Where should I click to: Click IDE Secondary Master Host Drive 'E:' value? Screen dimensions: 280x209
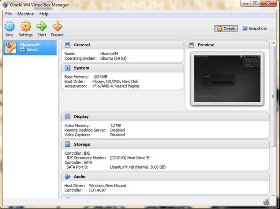(131, 158)
